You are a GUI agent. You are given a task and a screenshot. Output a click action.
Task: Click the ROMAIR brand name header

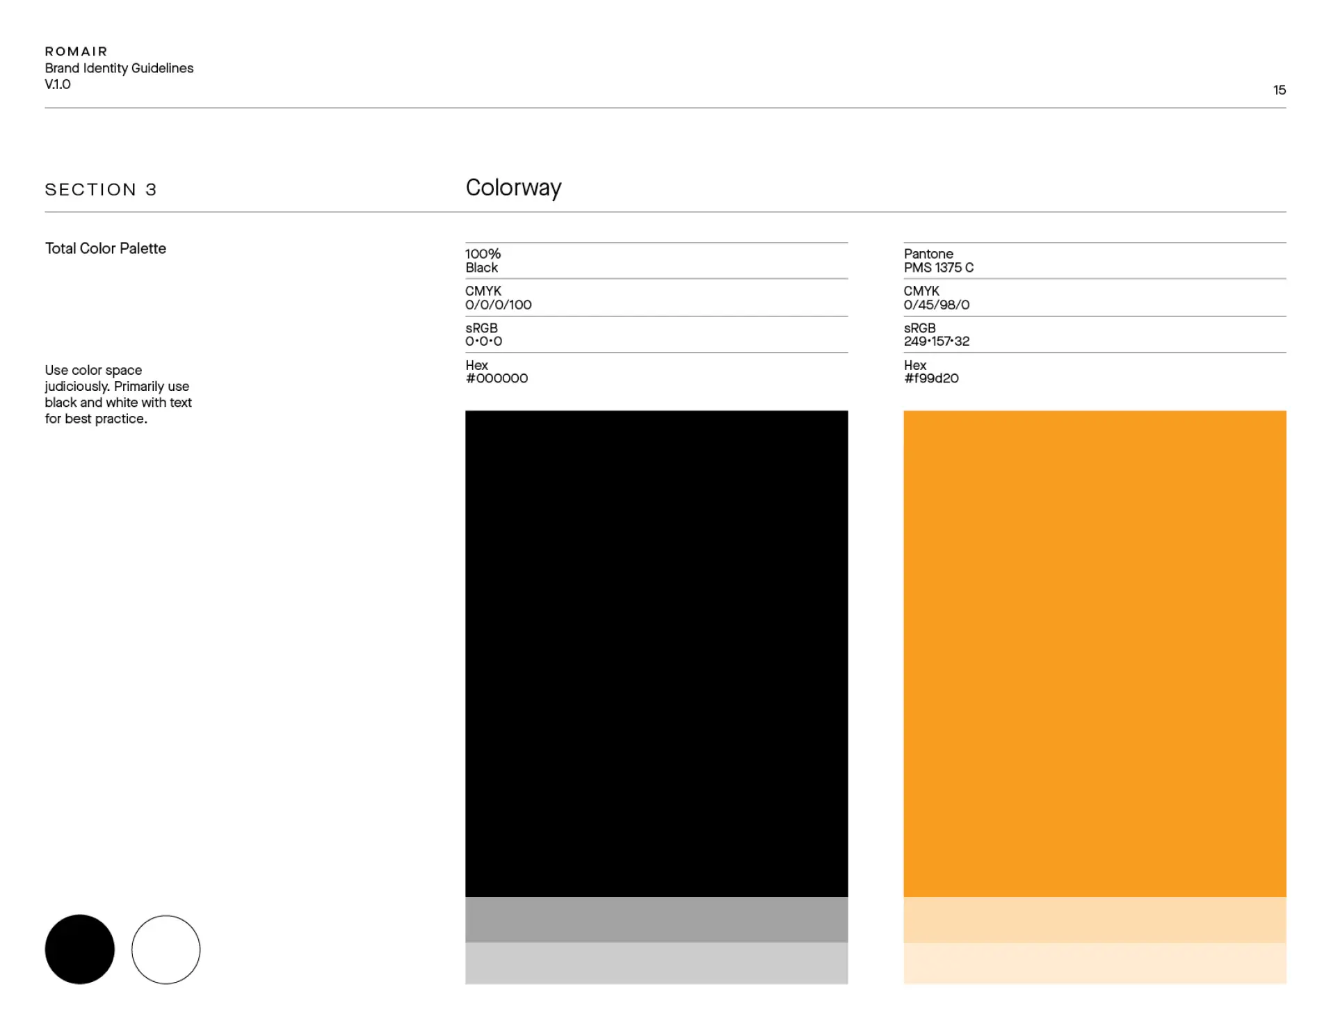click(x=76, y=51)
